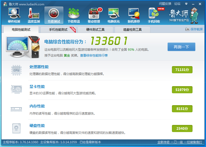Click the 问题反馈 feedback link
Viewport: 206px width, 147px height.
click(x=165, y=4)
